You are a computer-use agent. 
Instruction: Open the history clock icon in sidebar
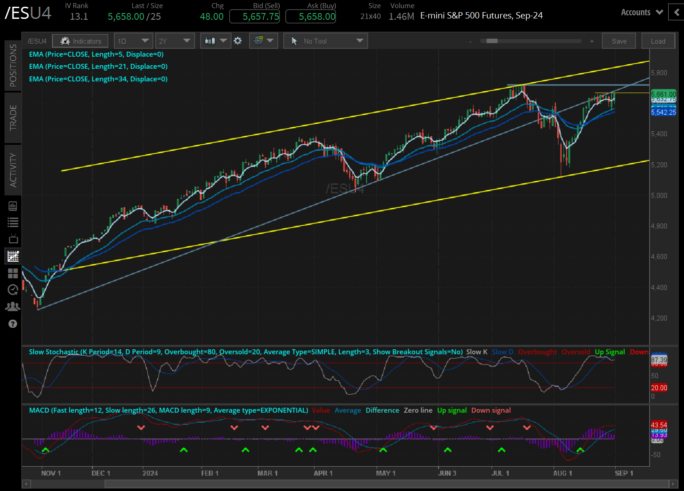13,290
